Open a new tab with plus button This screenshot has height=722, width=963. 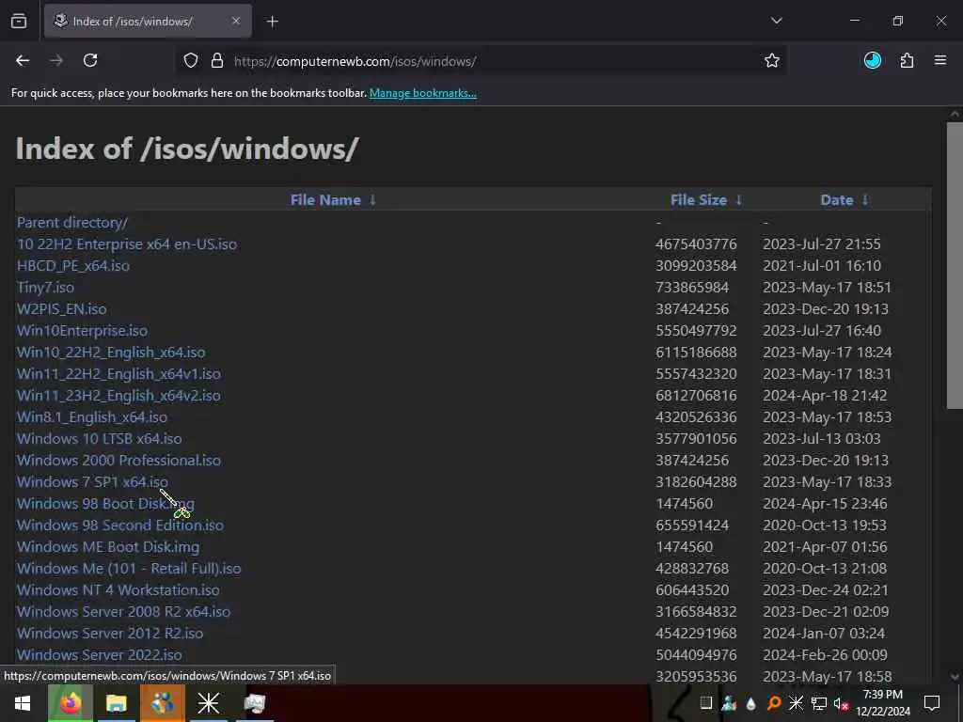coord(273,22)
